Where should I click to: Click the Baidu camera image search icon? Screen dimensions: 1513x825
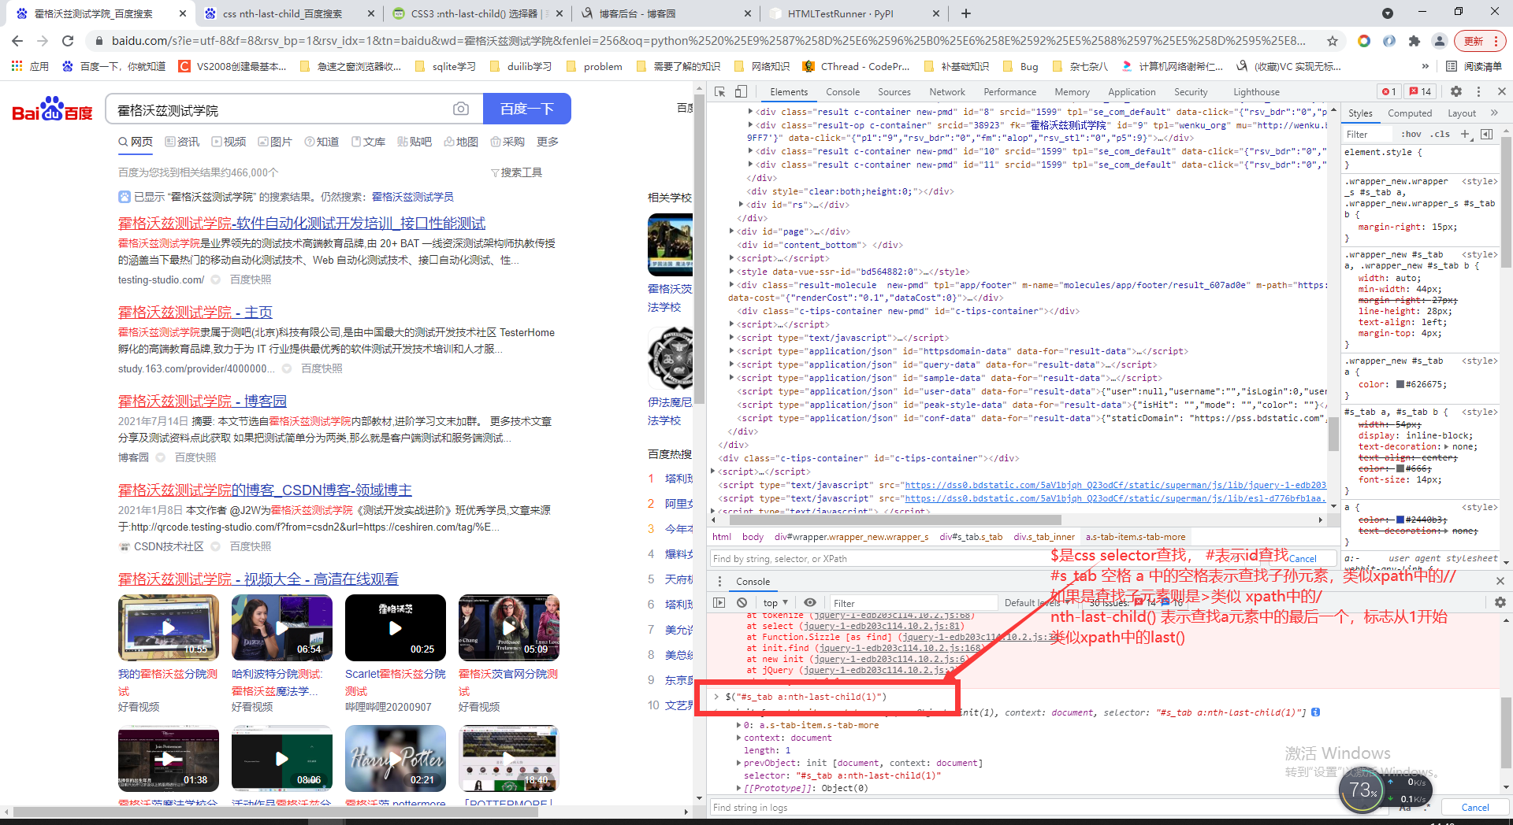pyautogui.click(x=461, y=109)
